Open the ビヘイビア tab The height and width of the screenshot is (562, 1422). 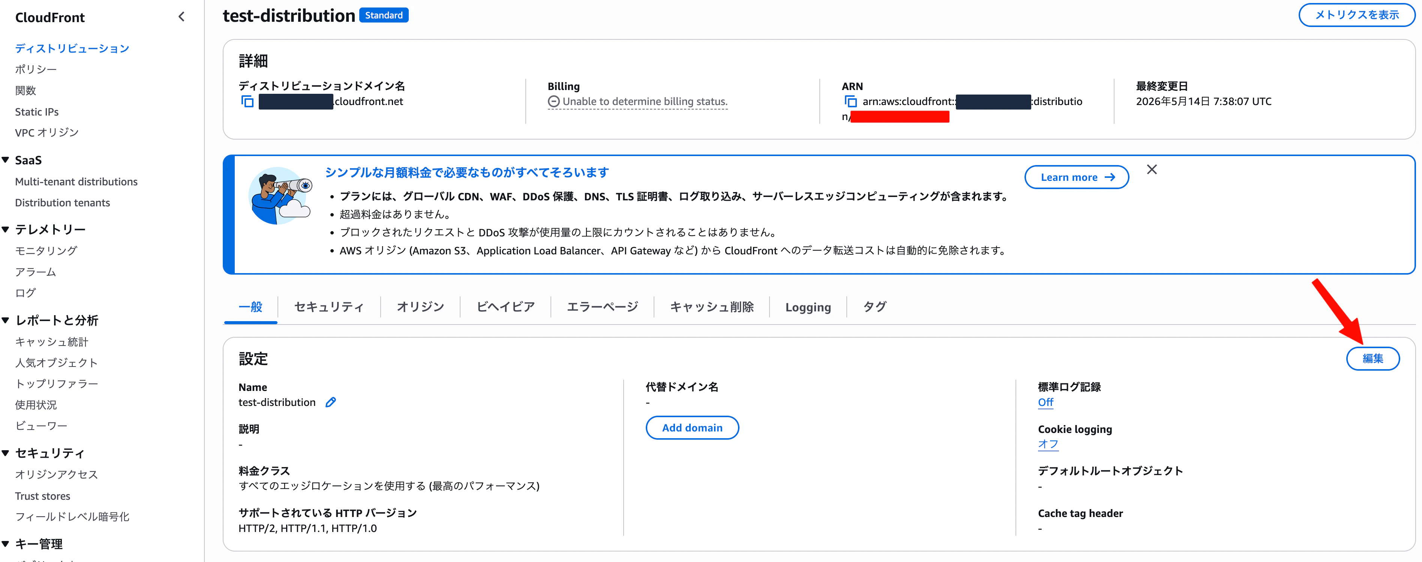point(505,307)
